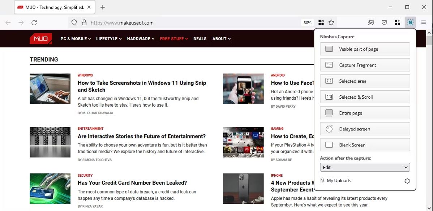The height and width of the screenshot is (211, 433).
Task: Click the IPHONE category label
Action: tap(277, 175)
